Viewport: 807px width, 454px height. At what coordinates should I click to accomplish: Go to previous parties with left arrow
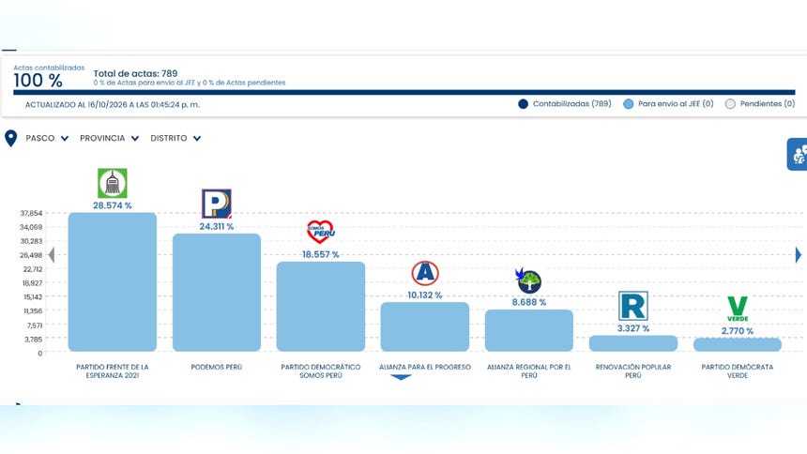(51, 255)
